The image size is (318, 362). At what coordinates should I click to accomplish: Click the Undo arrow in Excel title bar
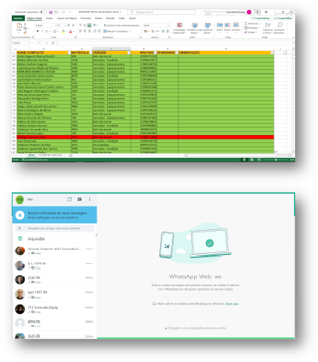click(56, 12)
